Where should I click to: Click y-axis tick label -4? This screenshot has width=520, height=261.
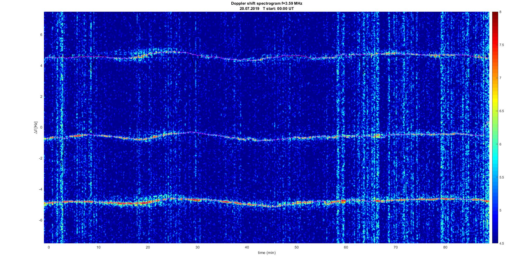pyautogui.click(x=40, y=189)
